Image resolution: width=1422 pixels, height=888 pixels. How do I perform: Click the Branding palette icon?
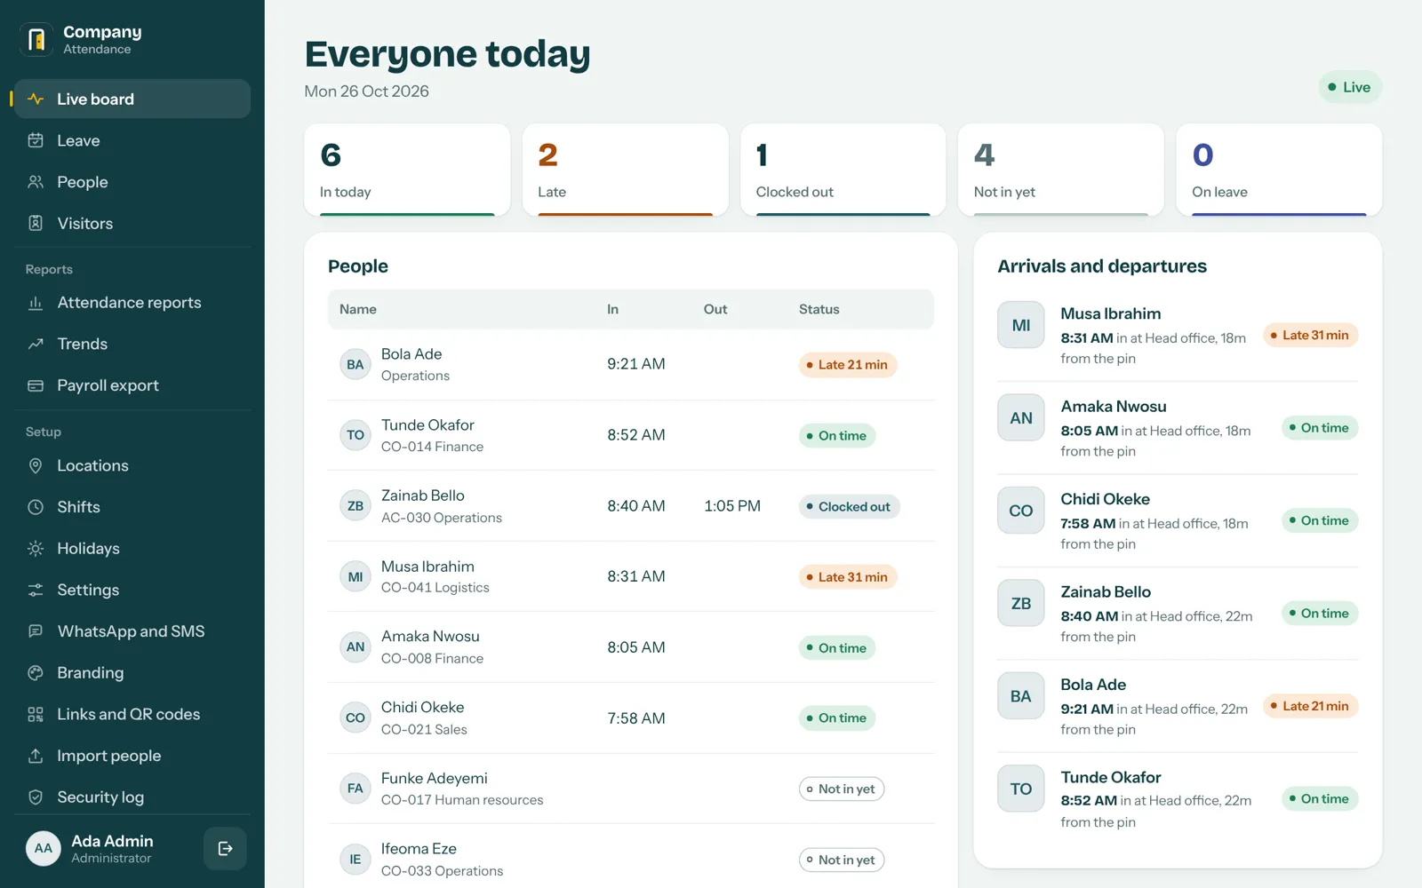[36, 673]
